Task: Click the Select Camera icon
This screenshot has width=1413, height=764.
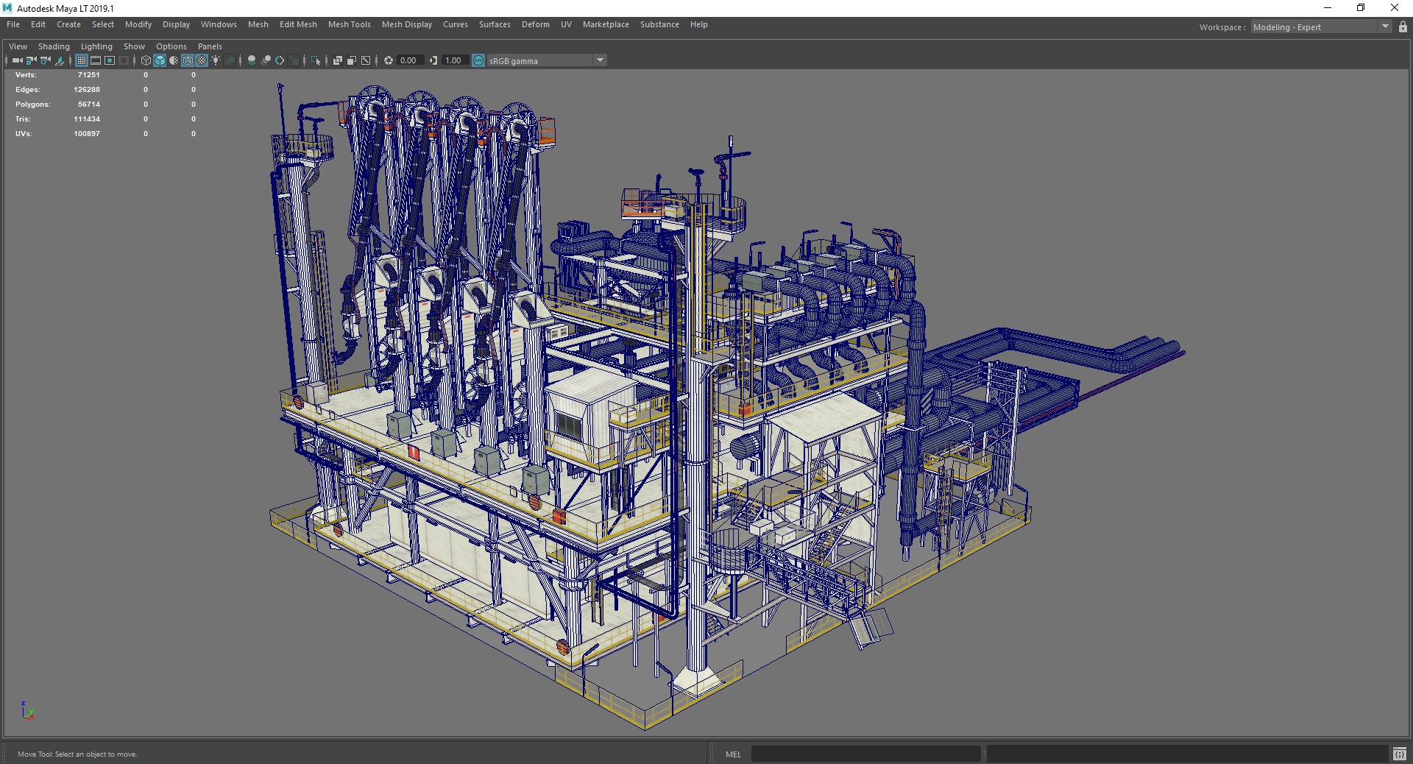Action: tap(17, 60)
